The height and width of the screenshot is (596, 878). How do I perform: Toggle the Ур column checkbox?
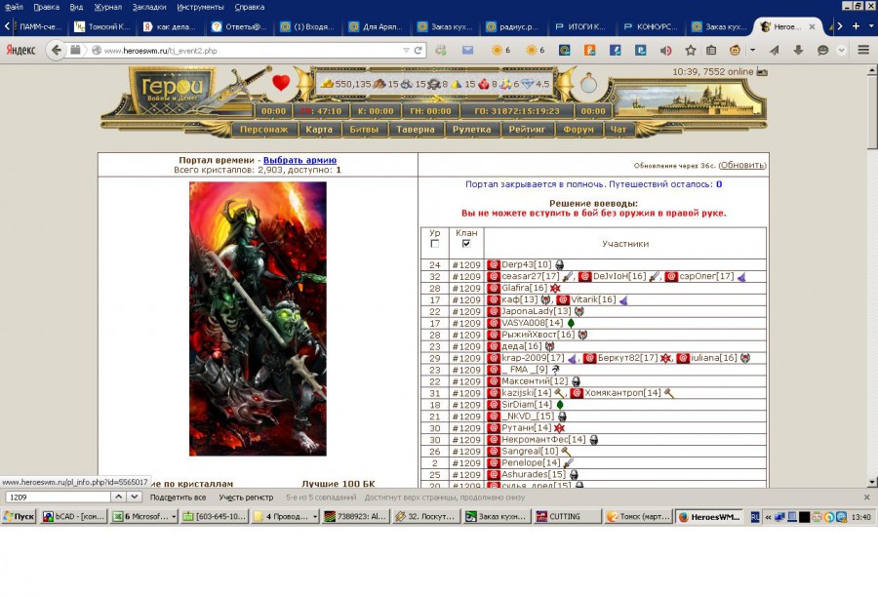pos(434,244)
